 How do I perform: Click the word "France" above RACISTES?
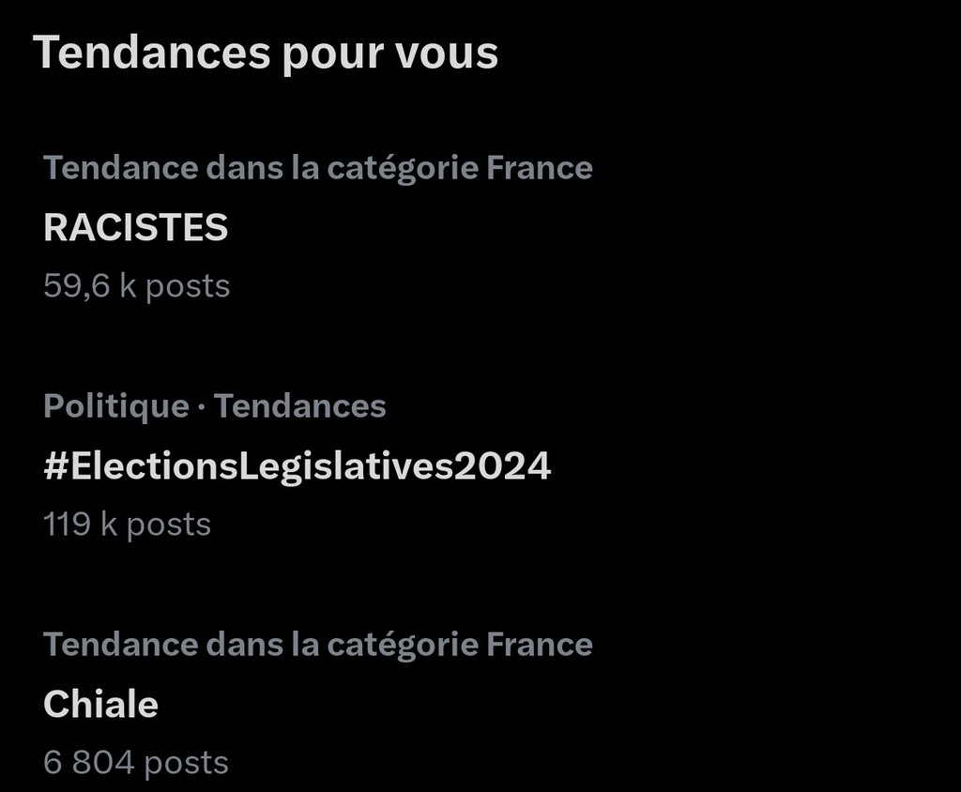(x=540, y=168)
